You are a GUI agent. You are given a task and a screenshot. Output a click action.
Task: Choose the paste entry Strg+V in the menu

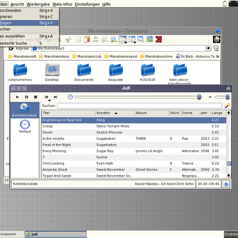click(x=29, y=23)
